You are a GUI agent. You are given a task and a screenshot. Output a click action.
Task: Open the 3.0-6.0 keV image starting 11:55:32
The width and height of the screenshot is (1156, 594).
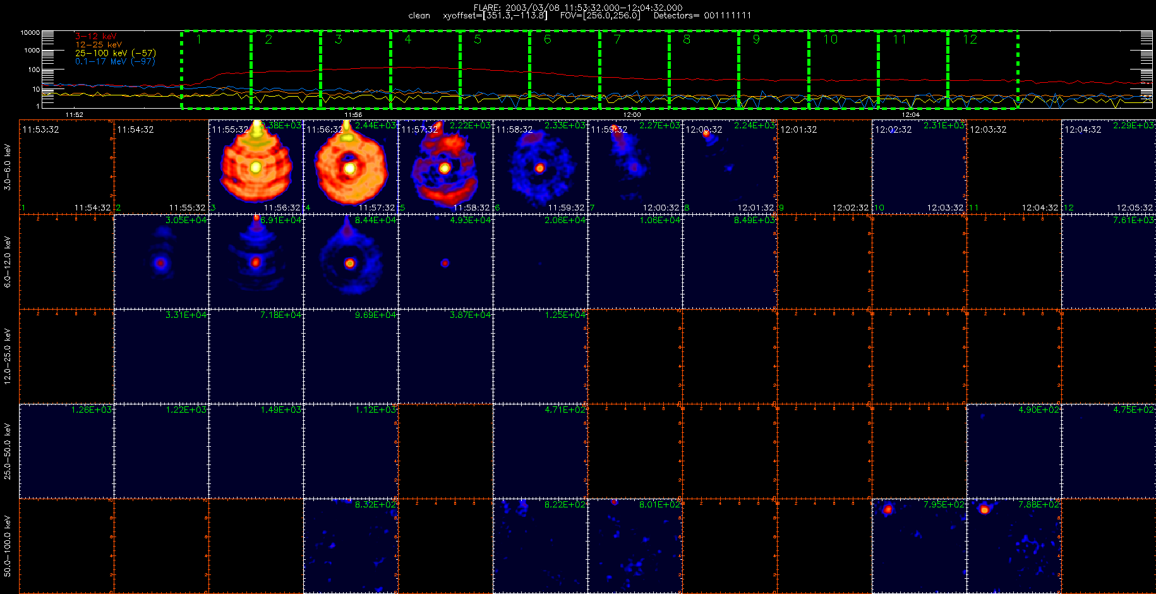coord(256,167)
